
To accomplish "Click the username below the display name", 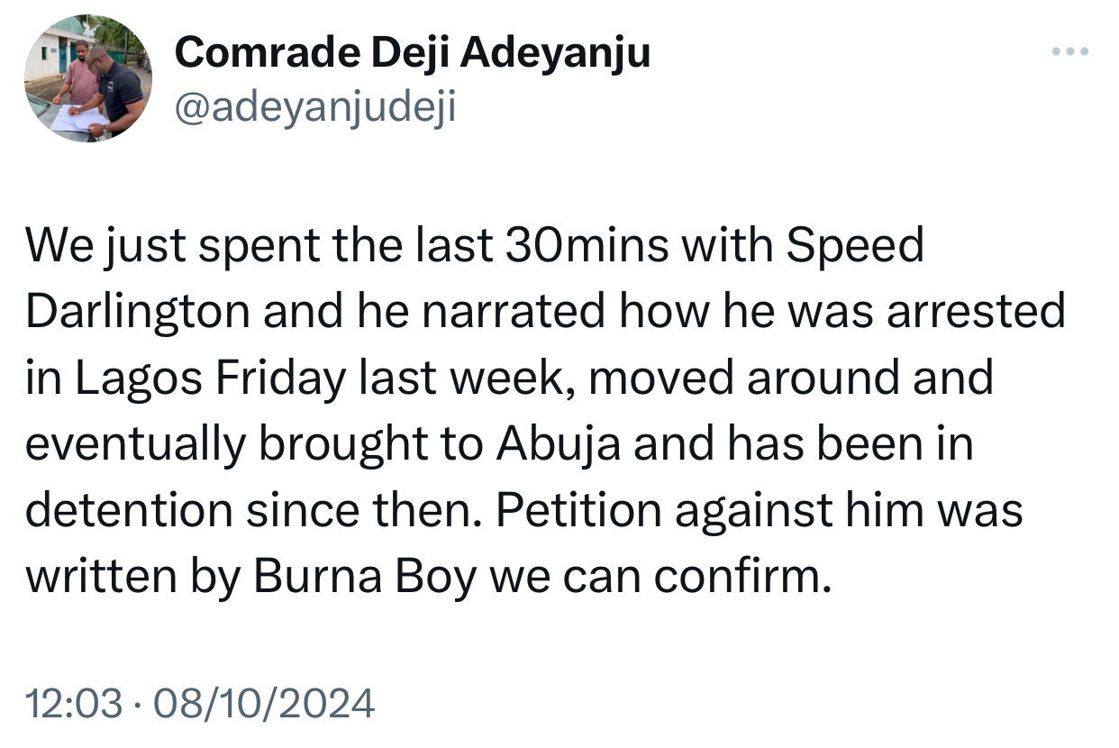I will coord(317,106).
